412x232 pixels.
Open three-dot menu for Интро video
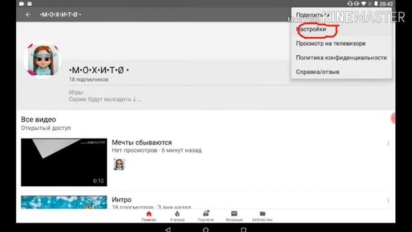(388, 200)
